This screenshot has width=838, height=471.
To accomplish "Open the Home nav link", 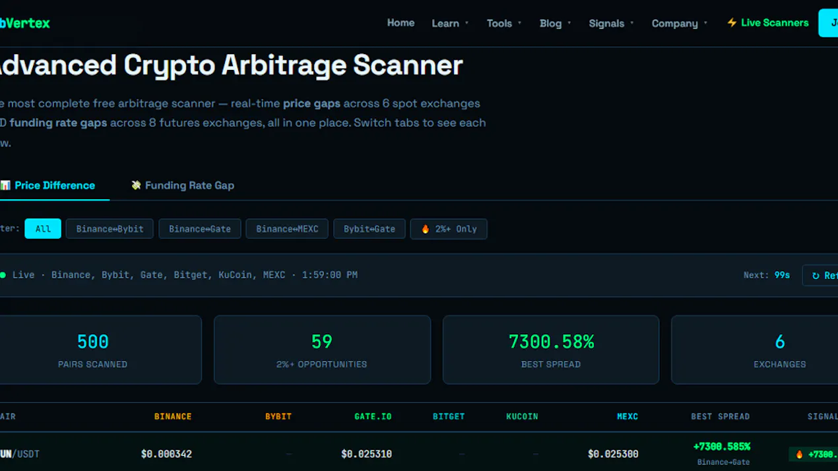I will click(401, 22).
